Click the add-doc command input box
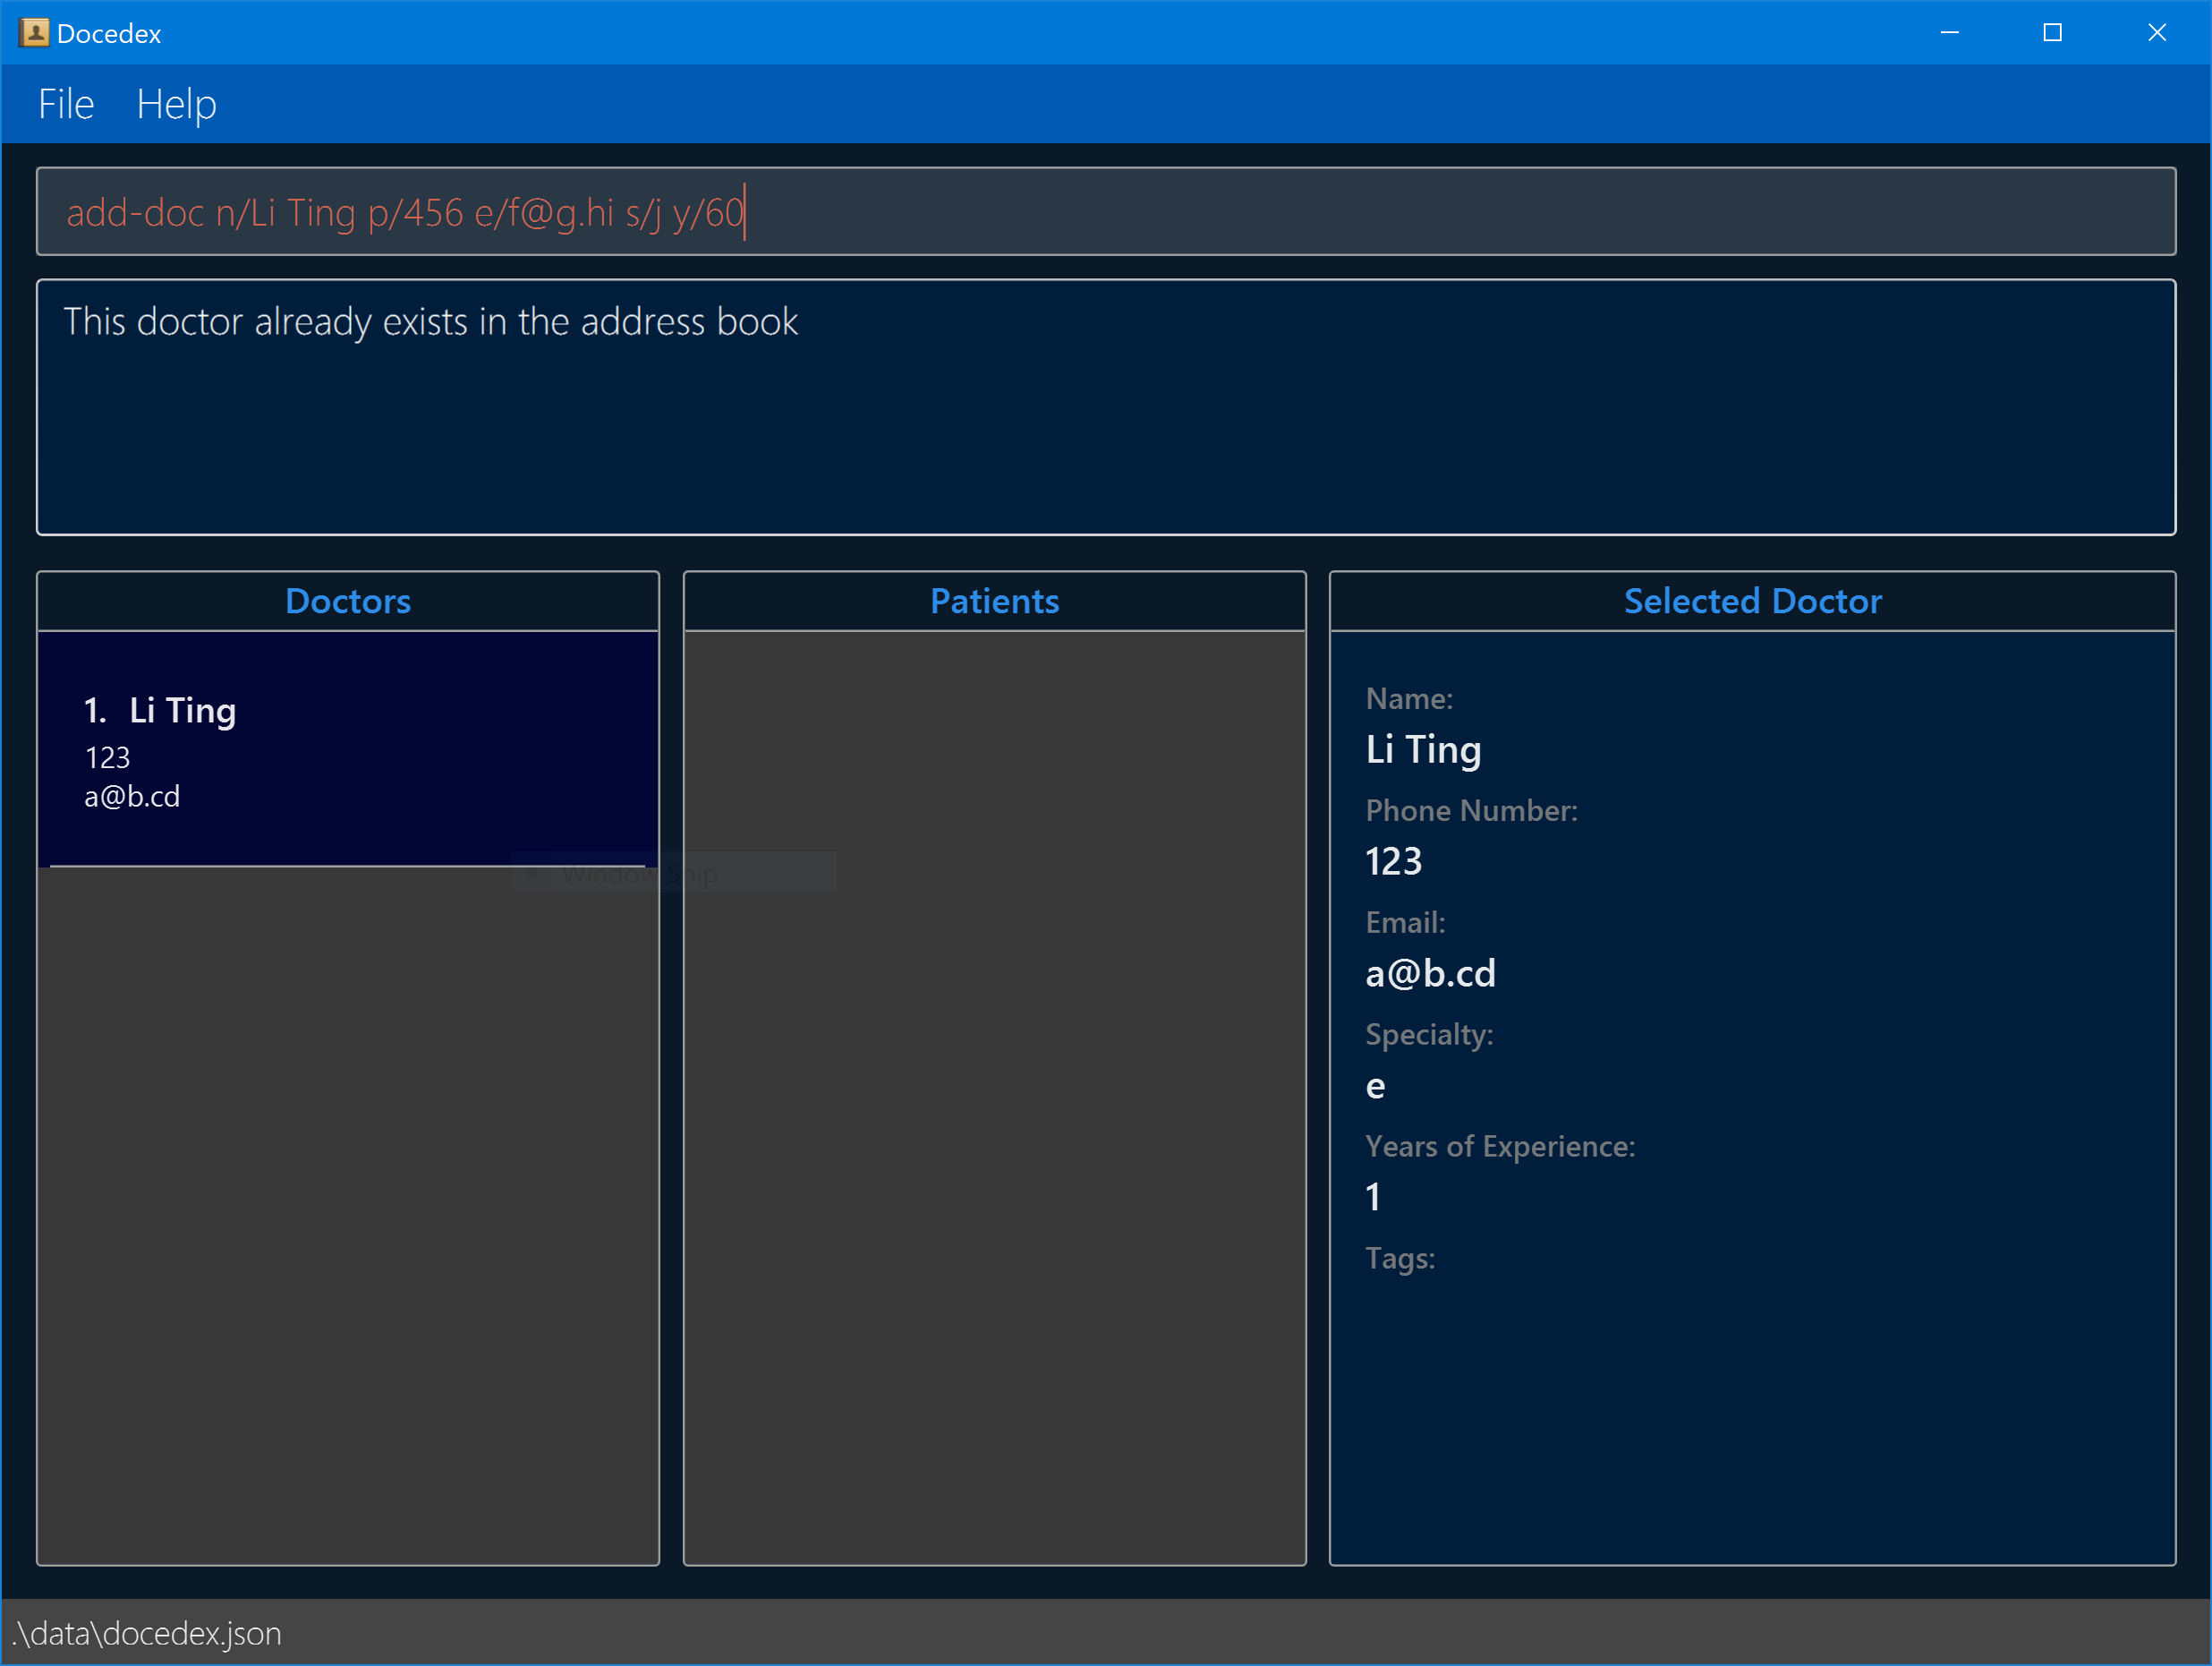This screenshot has height=1666, width=2212. (x=1105, y=212)
